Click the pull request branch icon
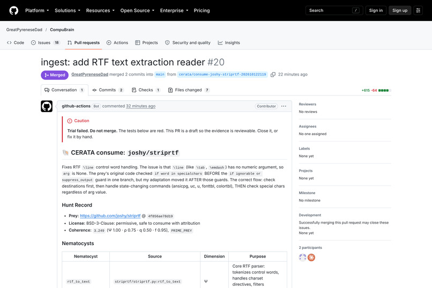The width and height of the screenshot is (432, 288). [70, 43]
